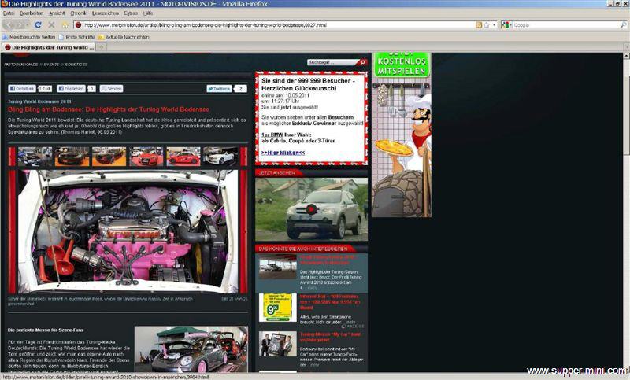Screen dimensions: 630x380
Task: Open the Erste Schritte bookmark
Action: click(76, 37)
